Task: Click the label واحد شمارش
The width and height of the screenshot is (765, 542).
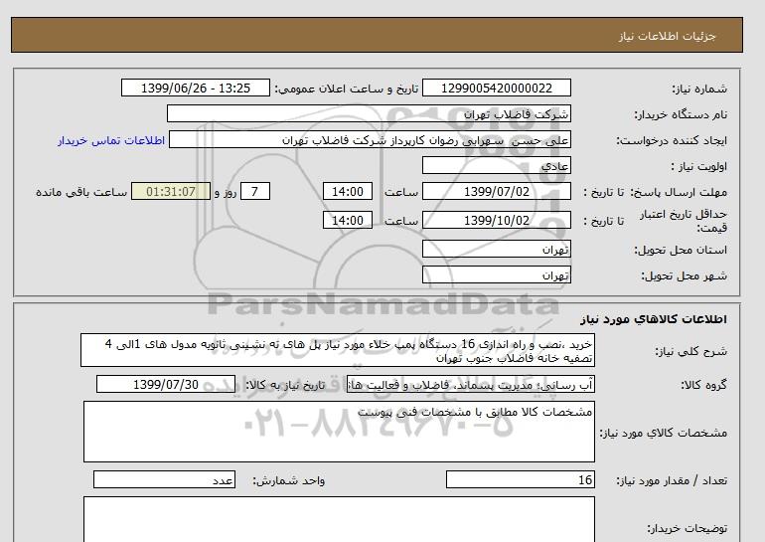Action: [x=289, y=481]
